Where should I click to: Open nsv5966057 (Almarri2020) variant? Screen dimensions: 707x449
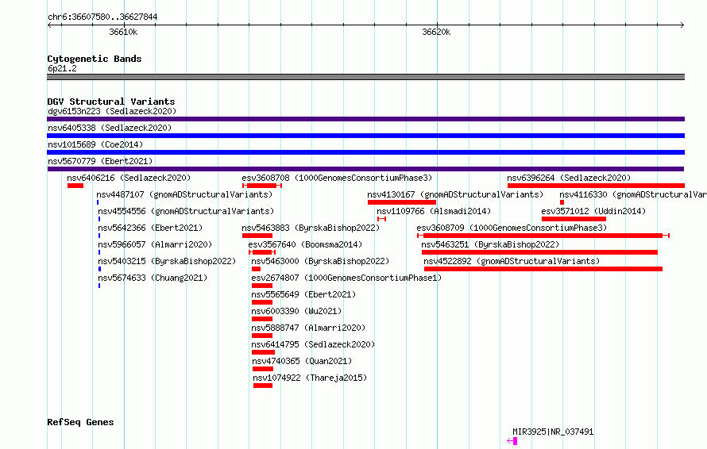click(155, 244)
